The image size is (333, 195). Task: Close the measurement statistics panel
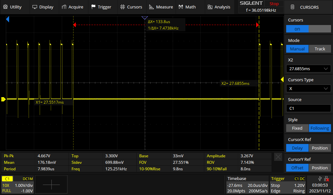(x=278, y=157)
